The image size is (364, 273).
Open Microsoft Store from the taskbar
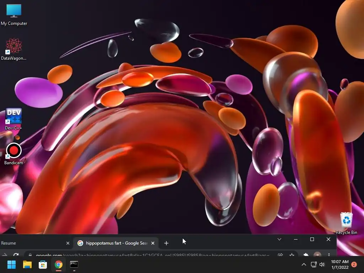pyautogui.click(x=43, y=264)
